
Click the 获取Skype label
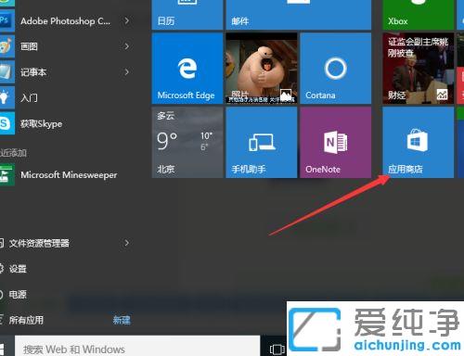point(41,123)
